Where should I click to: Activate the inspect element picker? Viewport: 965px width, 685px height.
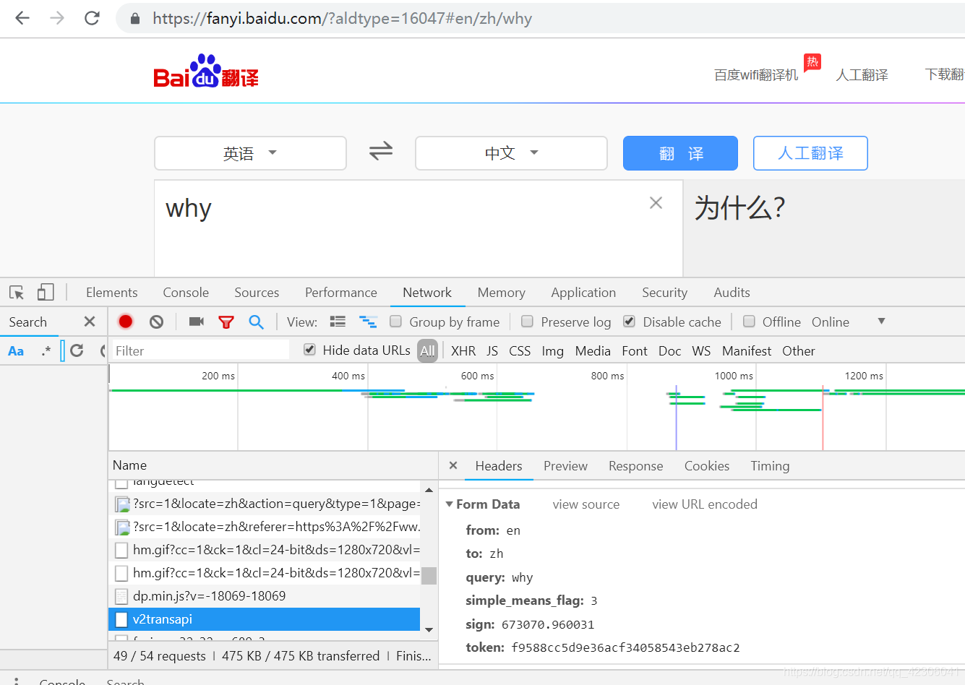tap(17, 293)
